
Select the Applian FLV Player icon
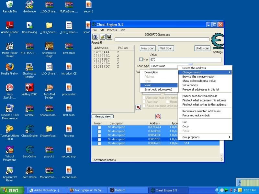(10, 174)
